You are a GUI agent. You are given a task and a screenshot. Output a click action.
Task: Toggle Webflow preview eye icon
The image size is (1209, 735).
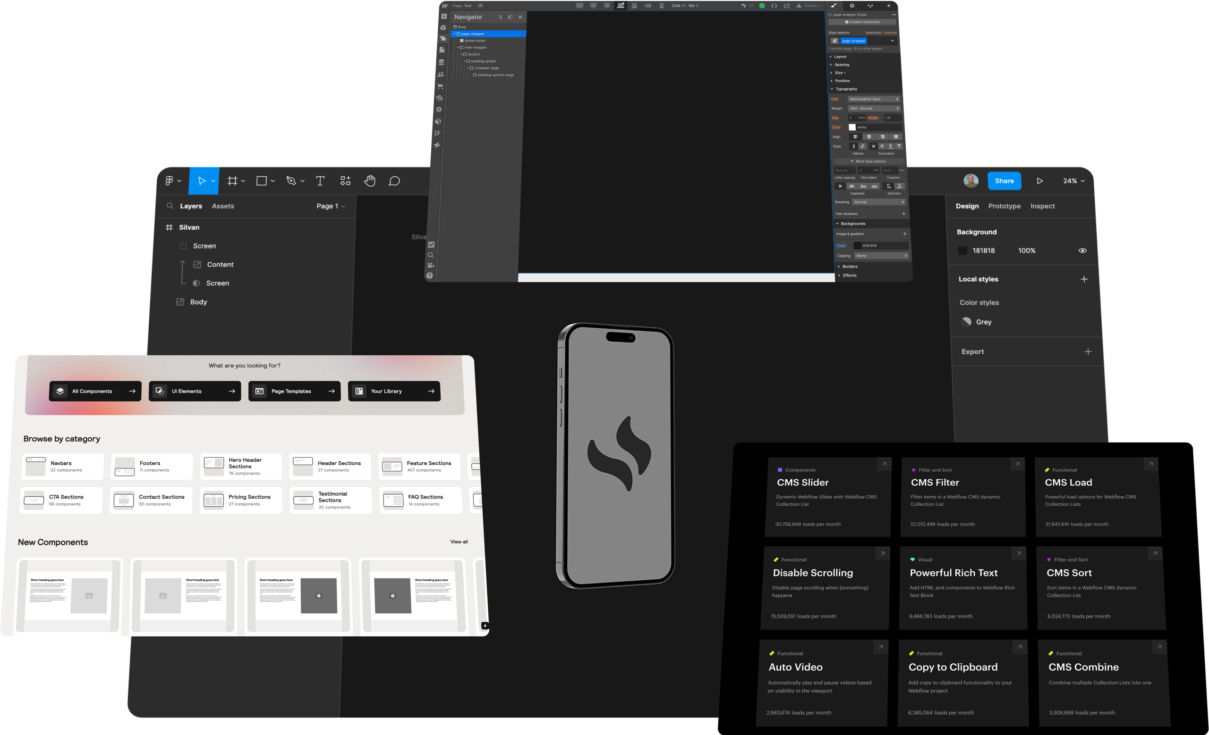pos(480,6)
